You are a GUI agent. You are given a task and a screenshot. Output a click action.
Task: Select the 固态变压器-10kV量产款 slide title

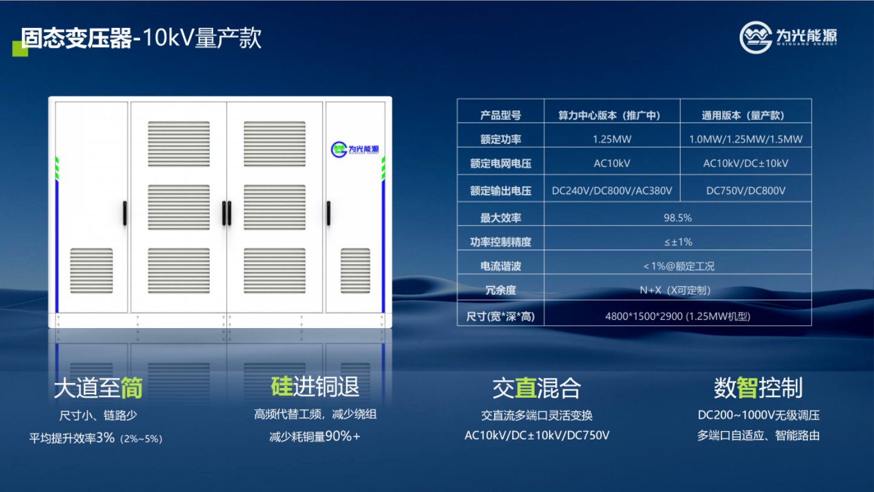[x=142, y=38]
